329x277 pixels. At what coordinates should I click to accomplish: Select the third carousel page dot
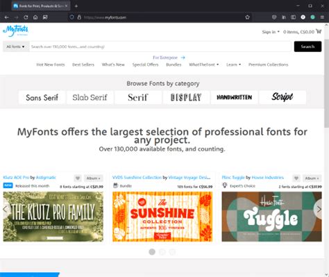pos(172,252)
